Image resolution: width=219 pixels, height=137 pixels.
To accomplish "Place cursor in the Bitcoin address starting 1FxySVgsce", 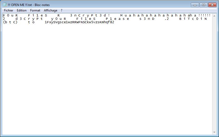I will click(79, 22).
